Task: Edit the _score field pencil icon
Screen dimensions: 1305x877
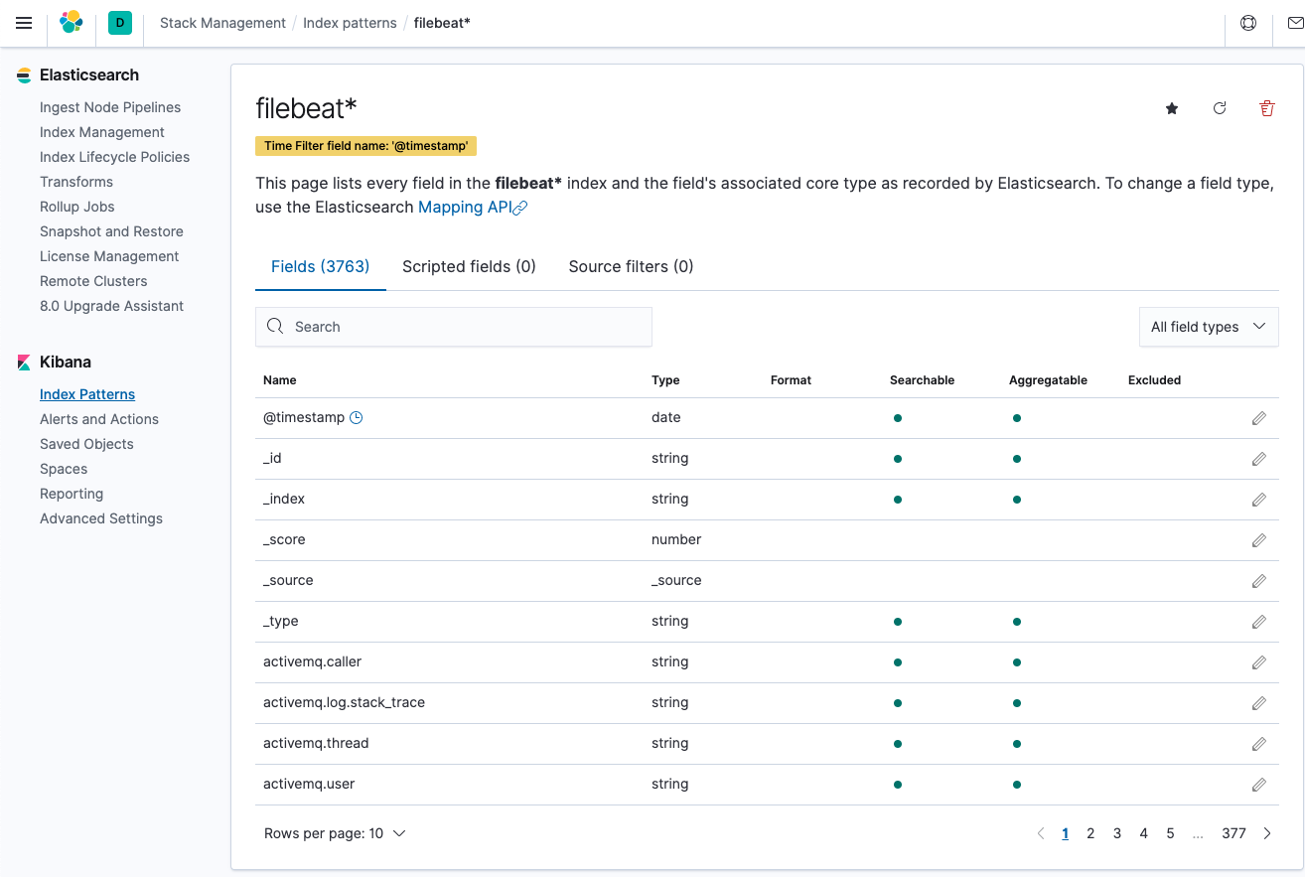Action: 1259,540
